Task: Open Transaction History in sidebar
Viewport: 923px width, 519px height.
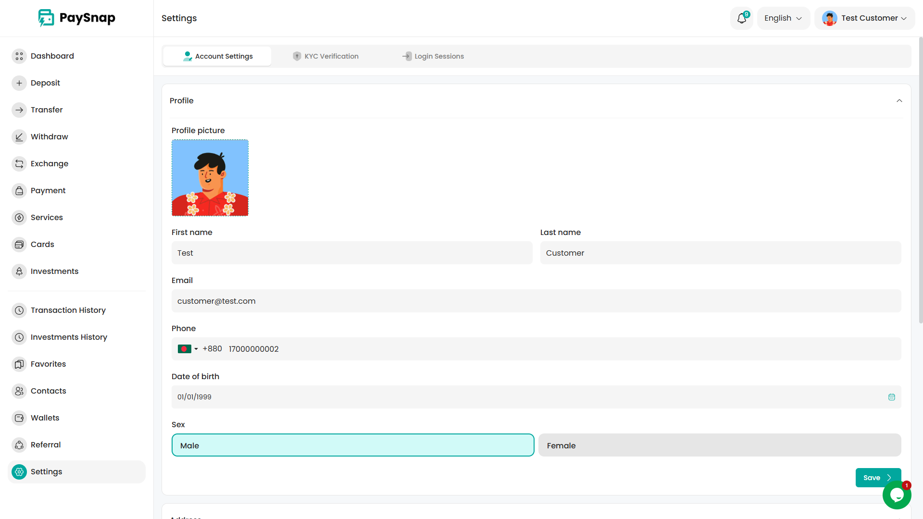Action: [x=68, y=310]
